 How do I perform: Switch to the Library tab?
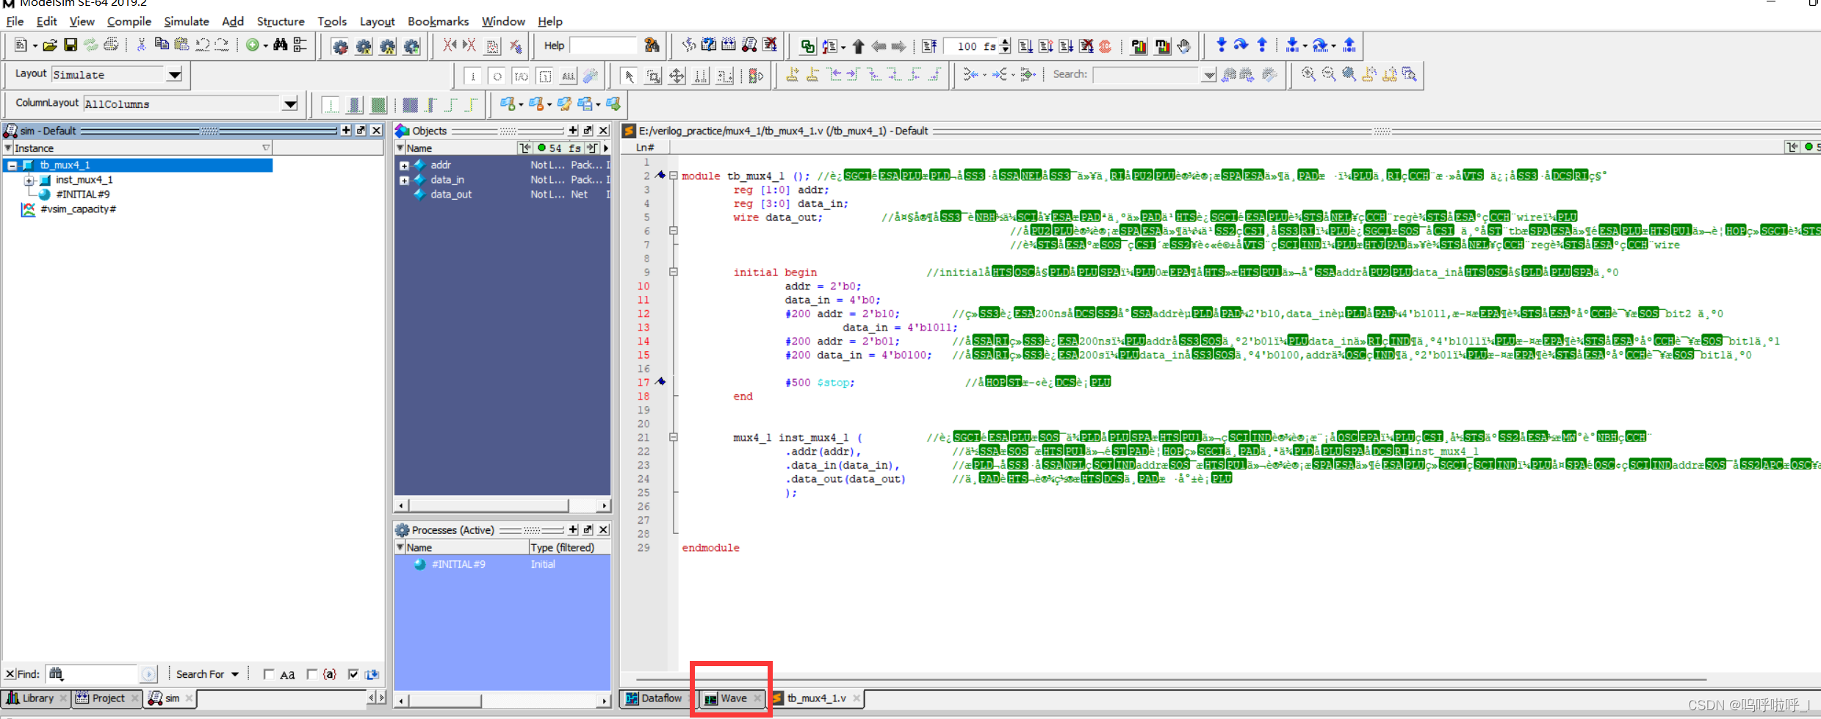(37, 698)
